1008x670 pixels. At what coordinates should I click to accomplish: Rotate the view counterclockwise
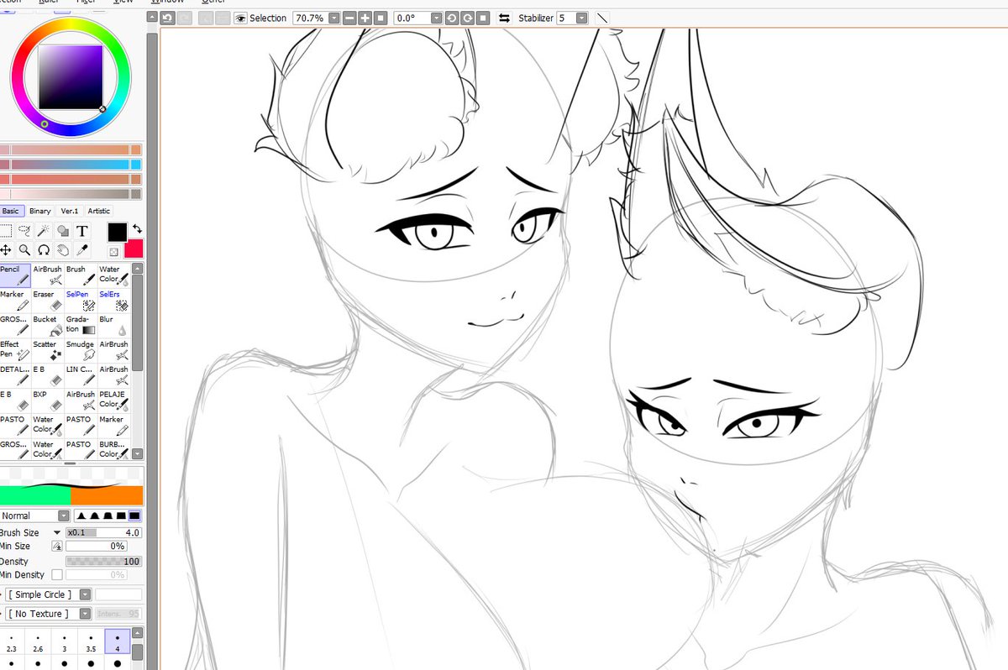pyautogui.click(x=452, y=18)
